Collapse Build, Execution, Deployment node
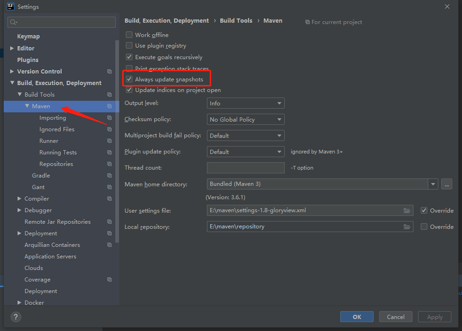Image resolution: width=462 pixels, height=331 pixels. click(x=12, y=83)
